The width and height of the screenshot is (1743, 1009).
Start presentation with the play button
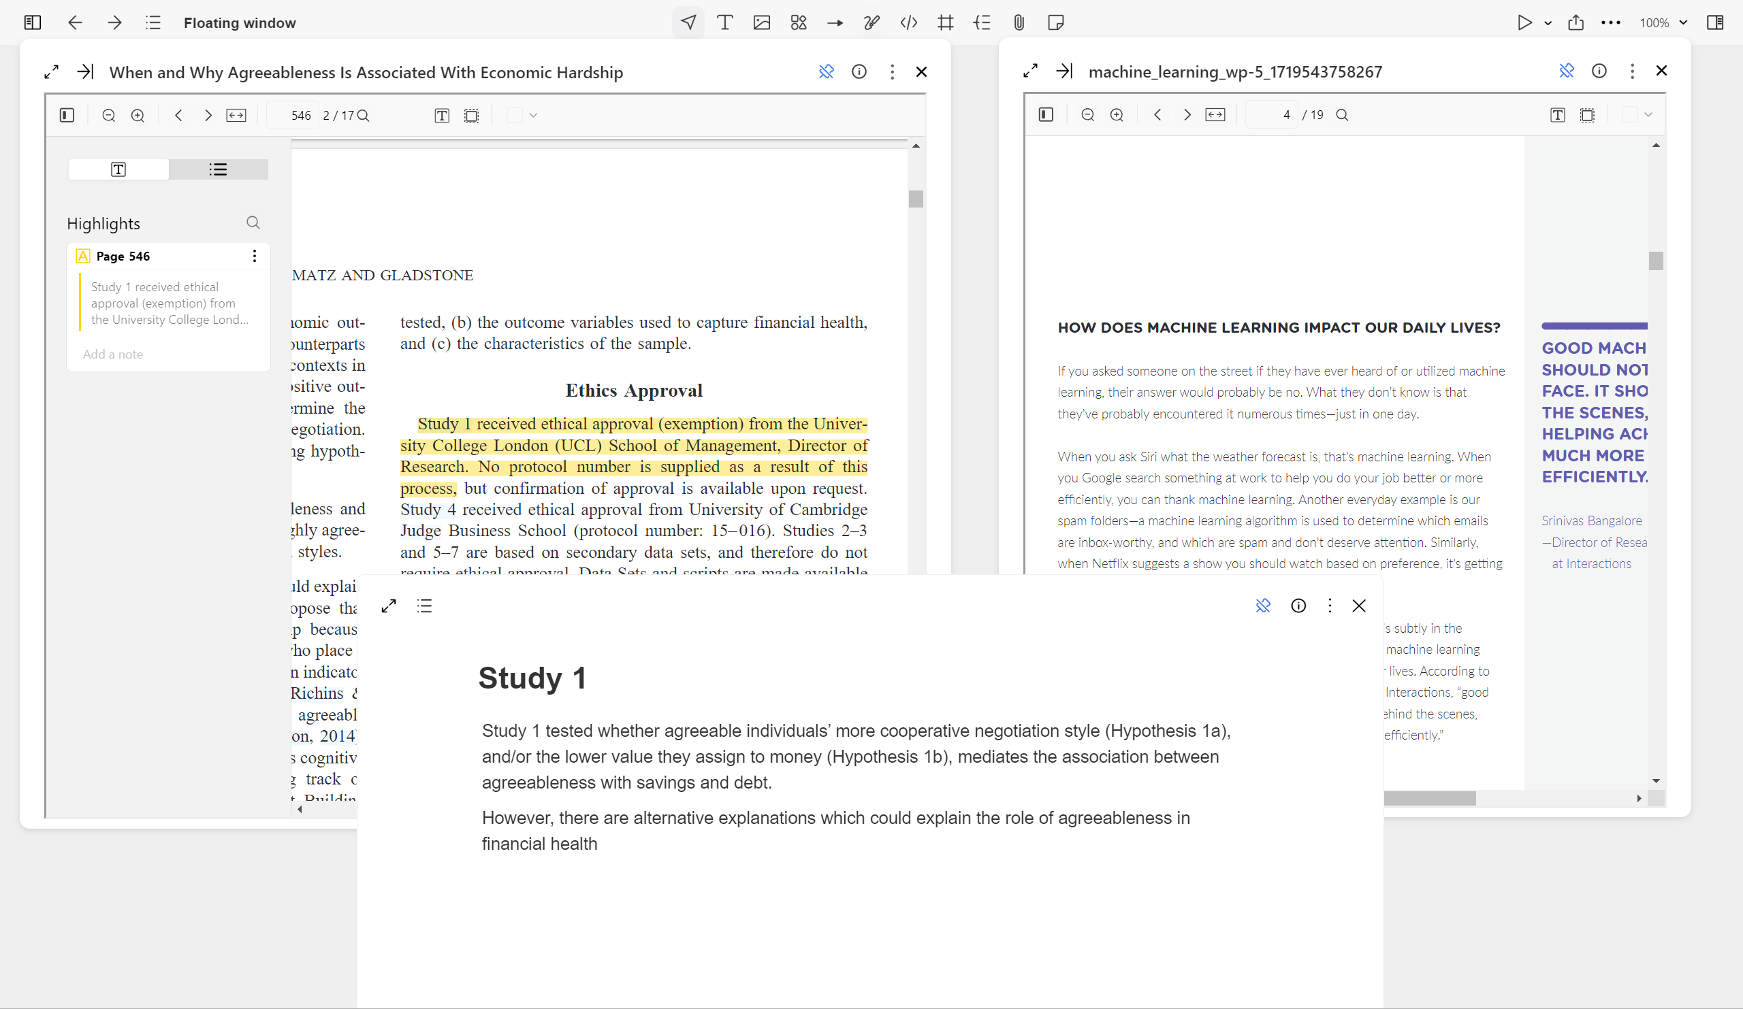click(x=1524, y=23)
